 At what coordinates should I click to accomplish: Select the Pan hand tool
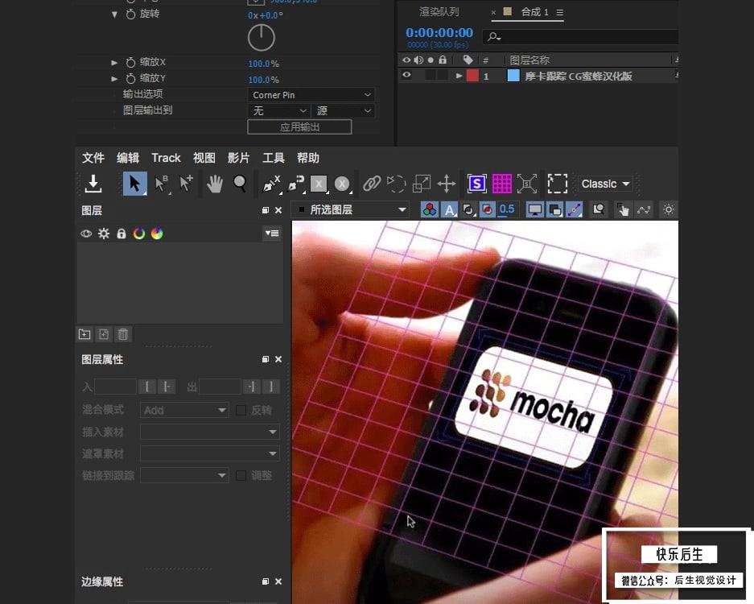215,184
